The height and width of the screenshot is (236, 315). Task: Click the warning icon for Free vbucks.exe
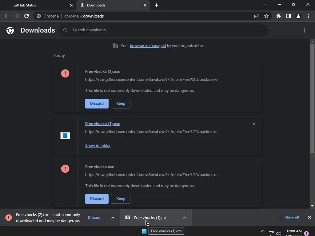click(65, 169)
